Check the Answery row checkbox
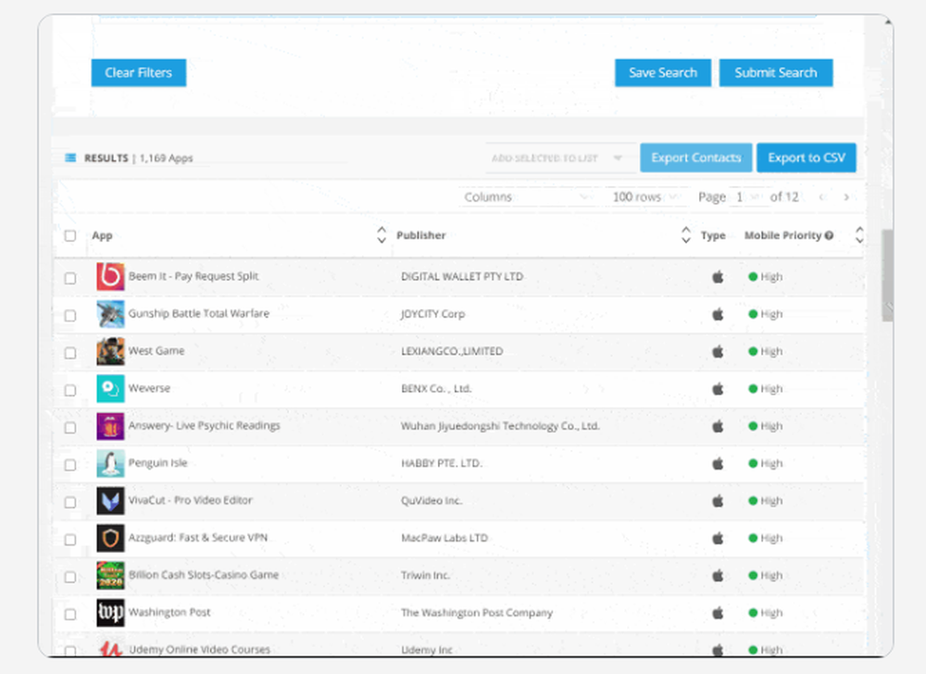The width and height of the screenshot is (926, 674). [70, 428]
